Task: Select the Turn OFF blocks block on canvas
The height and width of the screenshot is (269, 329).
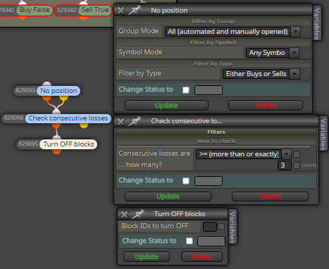Action: 68,144
